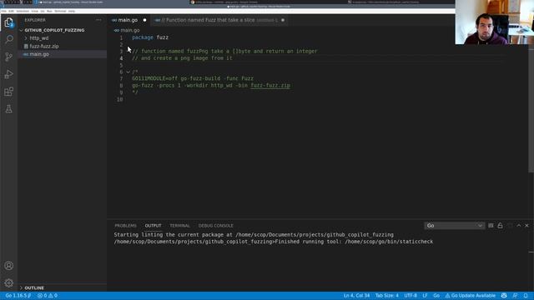Switch to the PROBLEMS panel tab

click(125, 226)
